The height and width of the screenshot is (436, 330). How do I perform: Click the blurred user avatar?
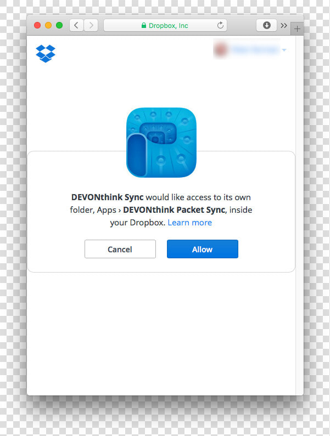pyautogui.click(x=221, y=50)
